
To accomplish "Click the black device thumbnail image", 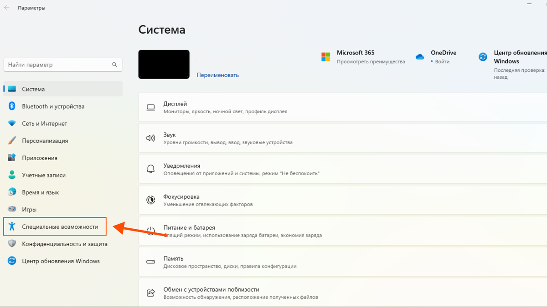I will 164,64.
